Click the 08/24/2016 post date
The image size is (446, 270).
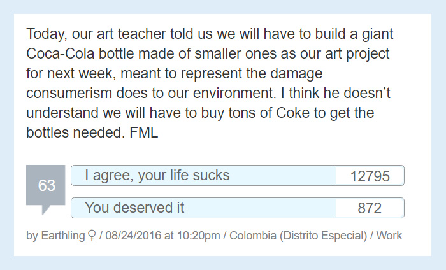[133, 236]
